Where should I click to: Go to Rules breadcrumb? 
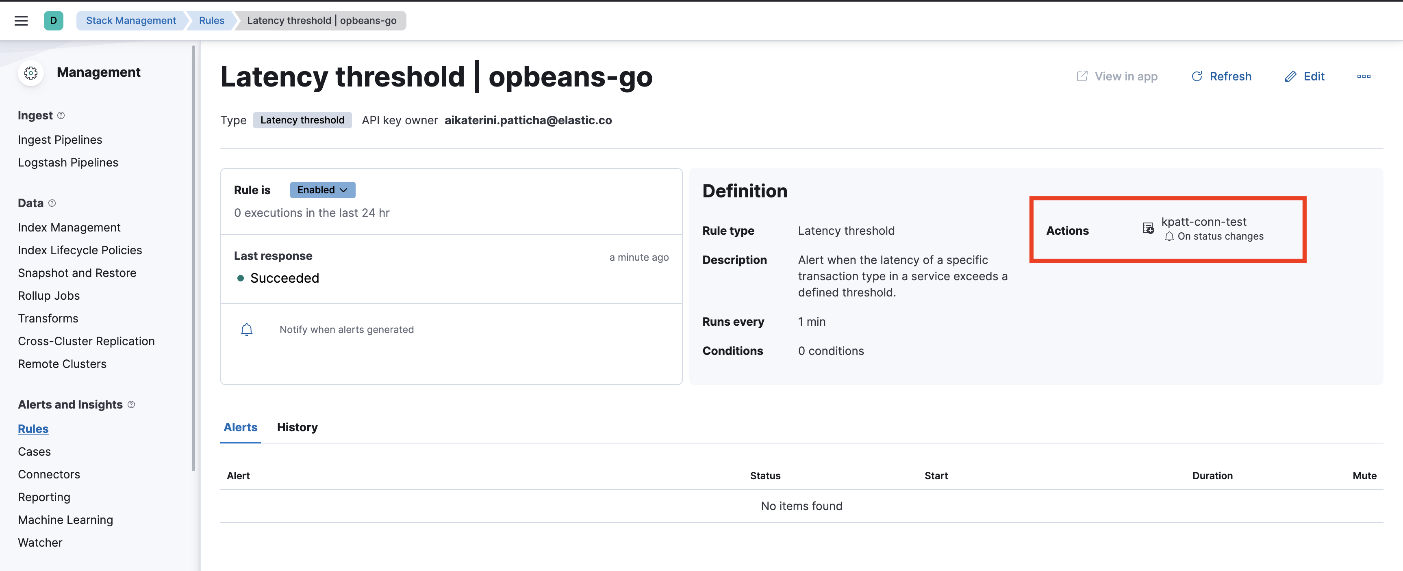coord(211,21)
